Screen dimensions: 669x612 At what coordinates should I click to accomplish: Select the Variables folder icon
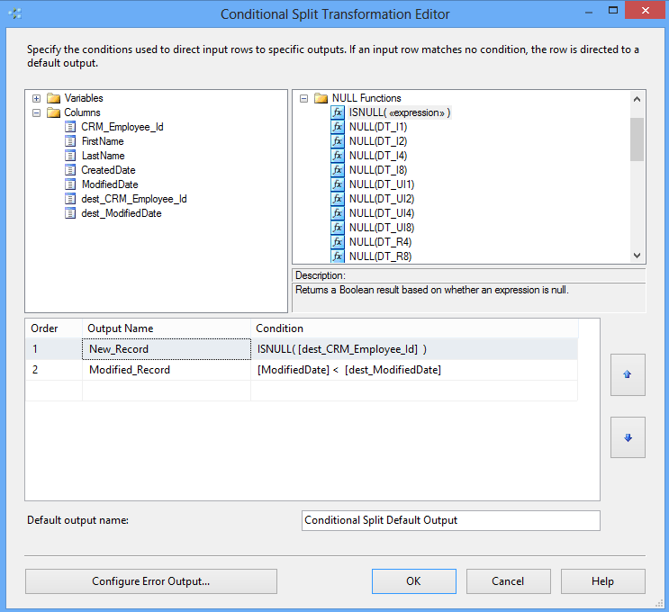pos(54,98)
